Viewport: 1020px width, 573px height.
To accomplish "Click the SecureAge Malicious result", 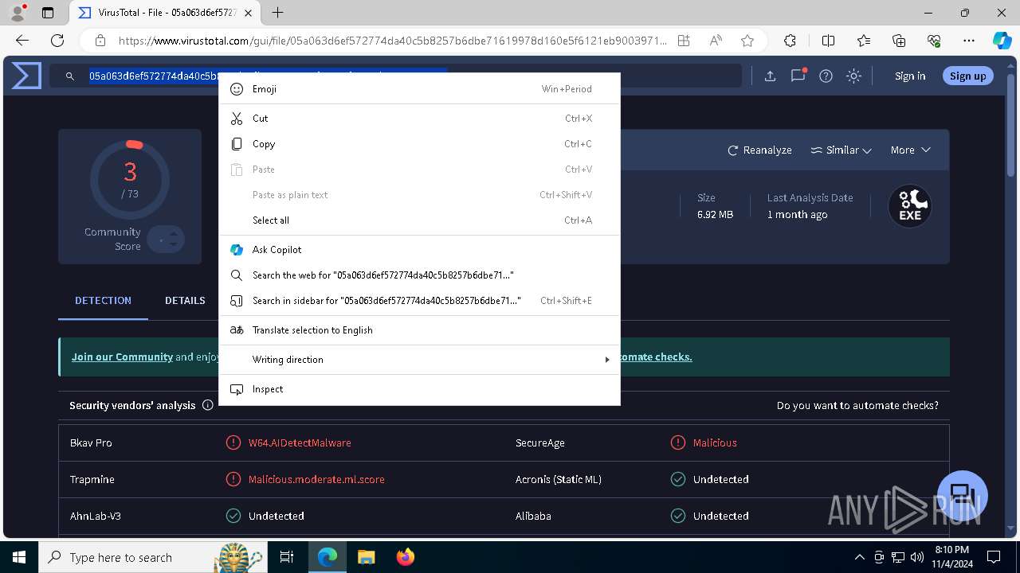I will [715, 442].
